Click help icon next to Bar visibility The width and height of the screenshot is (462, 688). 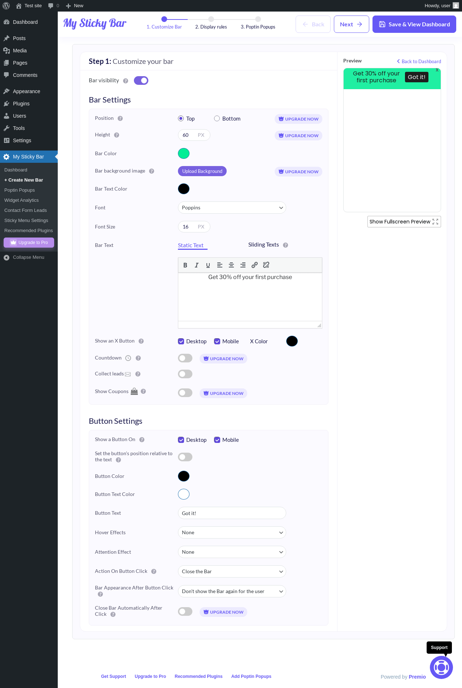pos(126,81)
